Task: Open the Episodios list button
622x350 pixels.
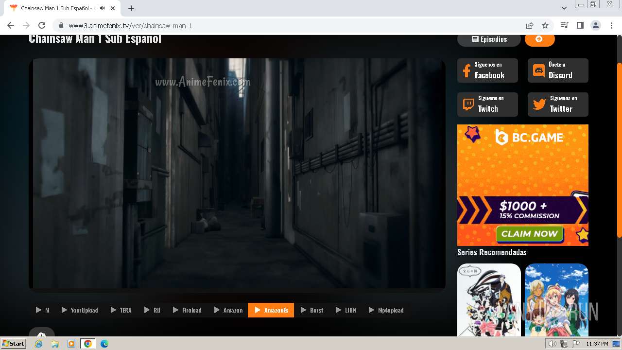Action: (489, 39)
